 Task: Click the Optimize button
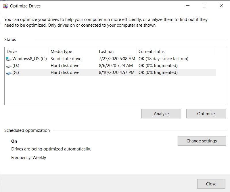pyautogui.click(x=206, y=113)
